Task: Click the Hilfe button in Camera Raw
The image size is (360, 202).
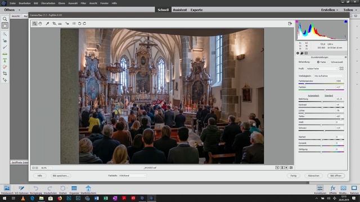Action: coord(40,176)
